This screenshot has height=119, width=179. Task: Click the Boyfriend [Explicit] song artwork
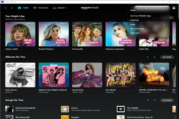(x=9, y=109)
